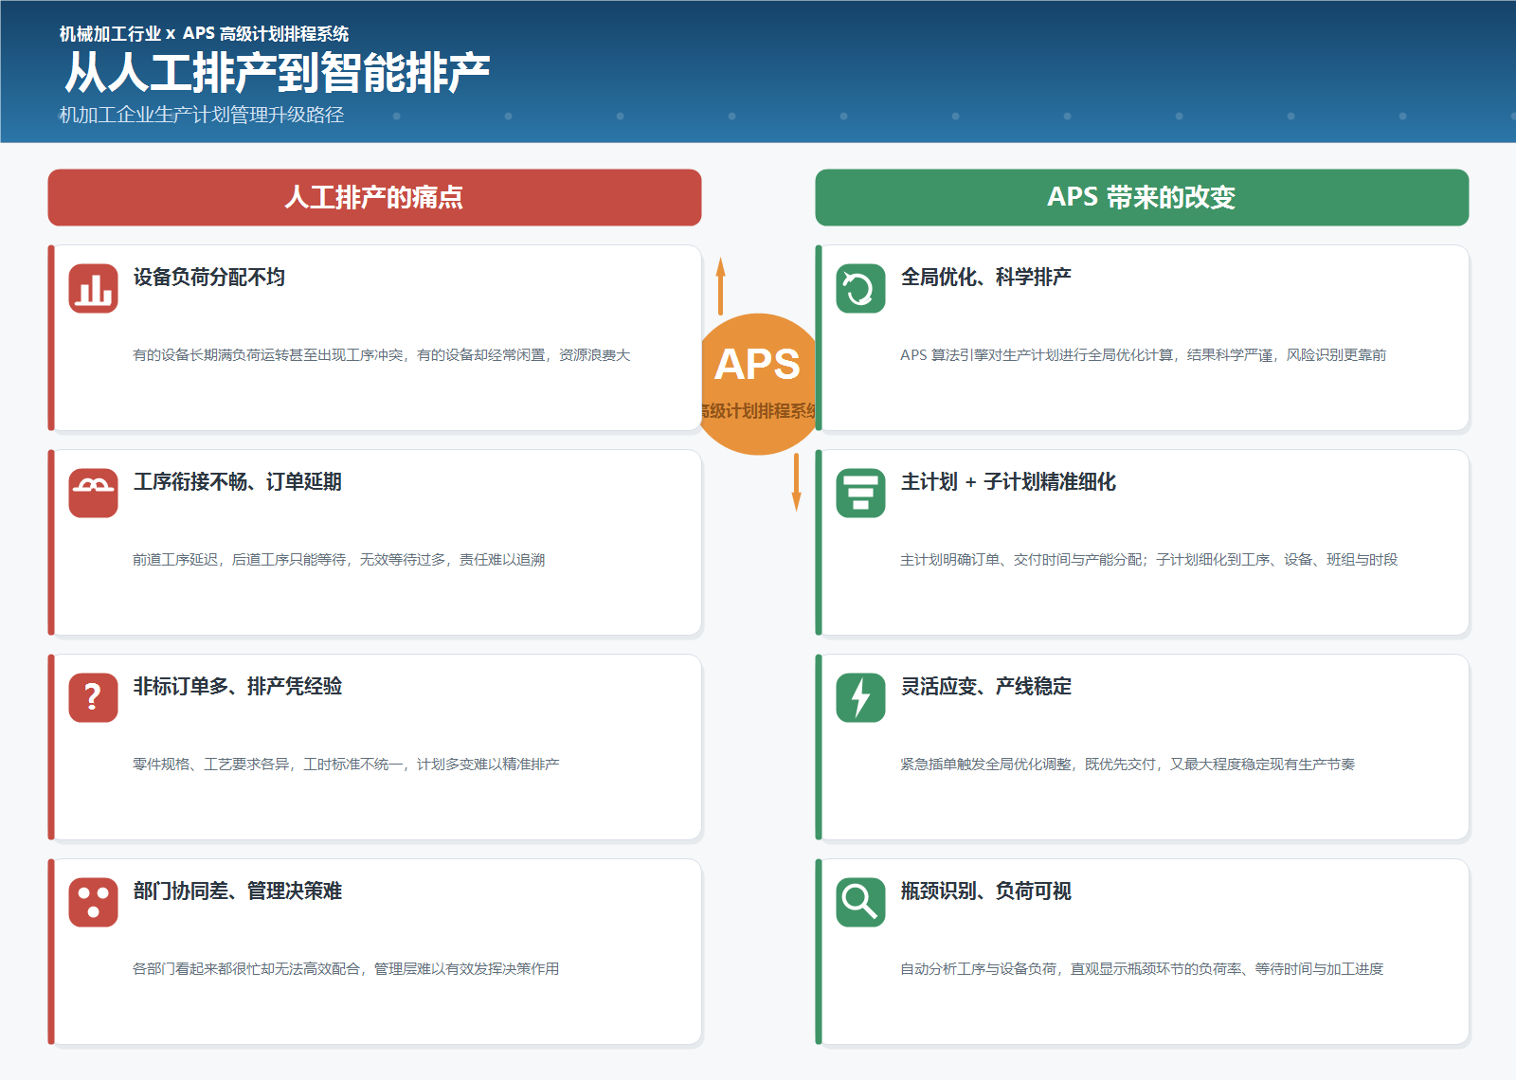Viewport: 1516px width, 1080px height.
Task: Click the heading 瓶颈识别、负荷可视
Action: click(985, 891)
